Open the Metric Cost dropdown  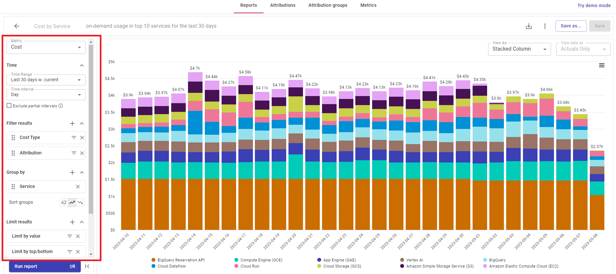(46, 47)
